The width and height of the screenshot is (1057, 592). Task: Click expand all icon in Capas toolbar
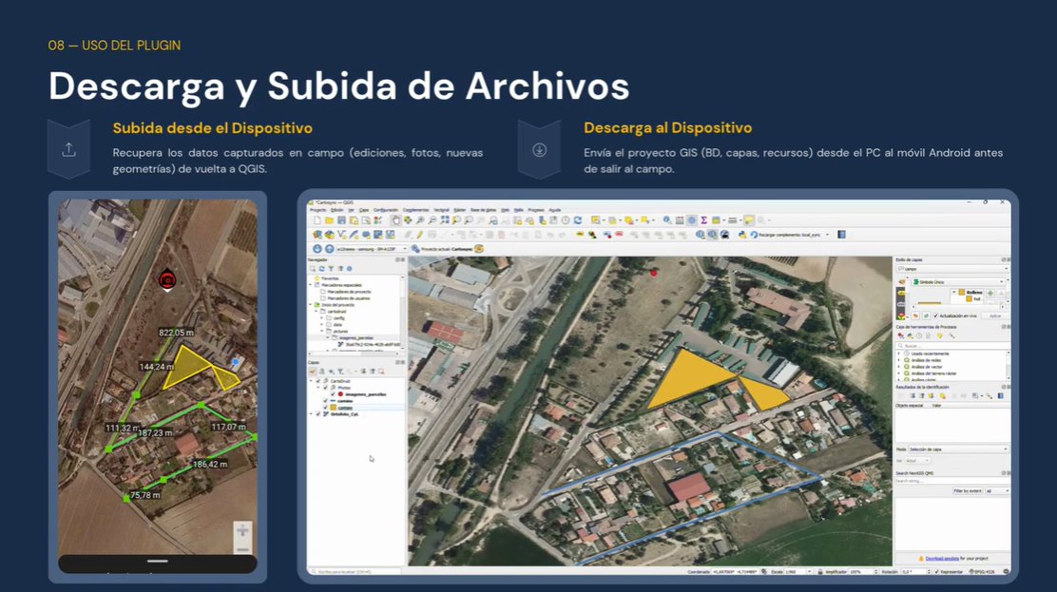point(363,372)
